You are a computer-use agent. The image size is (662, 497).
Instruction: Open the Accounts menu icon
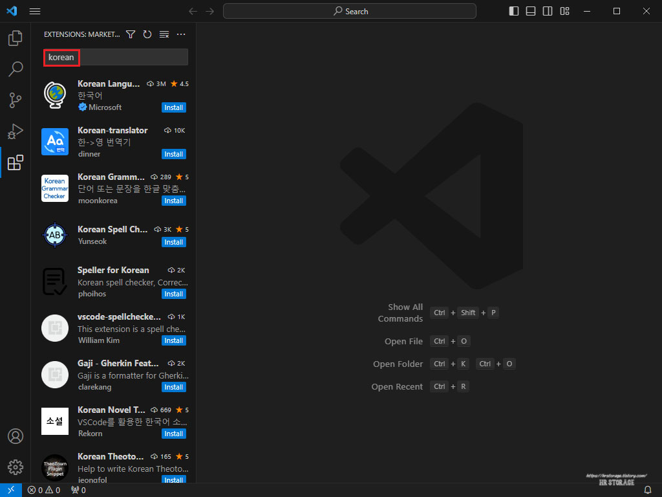pos(16,436)
